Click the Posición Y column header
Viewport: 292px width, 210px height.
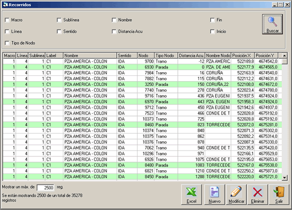pyautogui.click(x=267, y=56)
